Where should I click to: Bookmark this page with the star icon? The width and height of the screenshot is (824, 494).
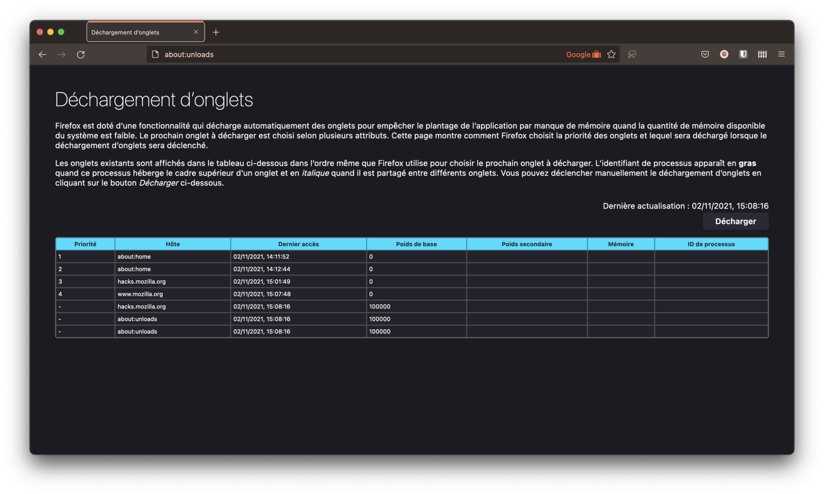tap(611, 55)
